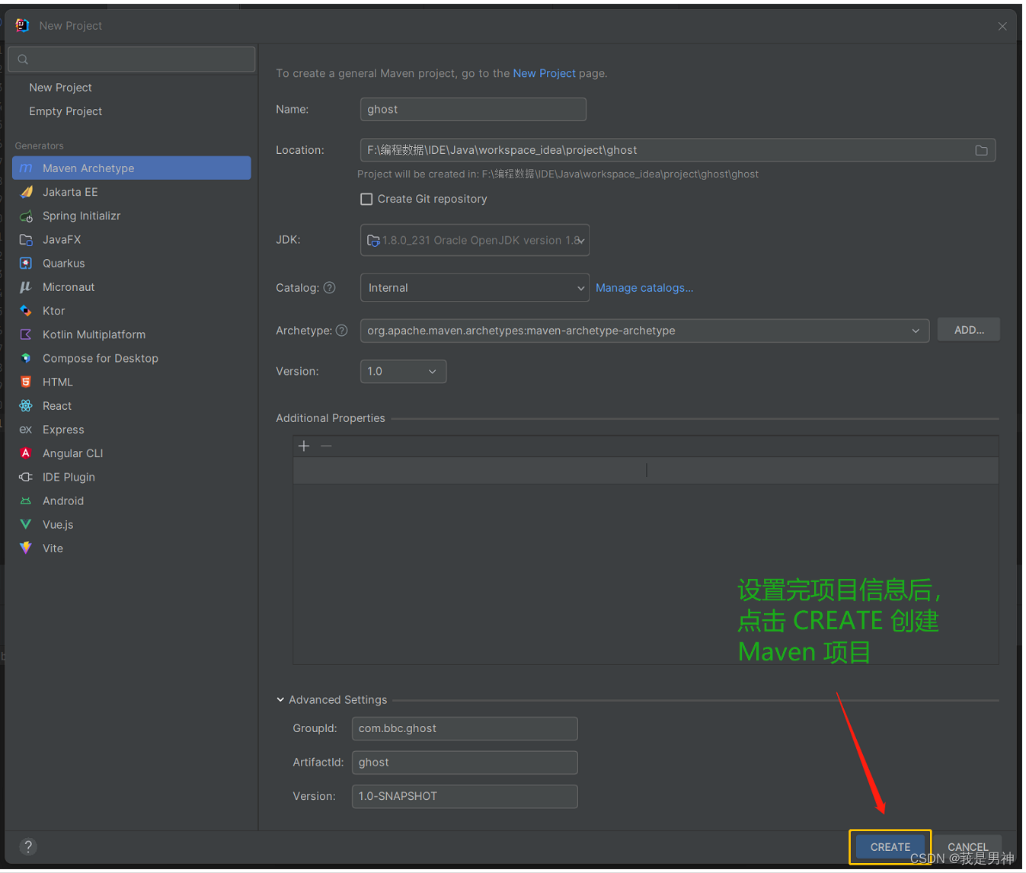Follow the New Project page link
This screenshot has width=1026, height=873.
[544, 73]
